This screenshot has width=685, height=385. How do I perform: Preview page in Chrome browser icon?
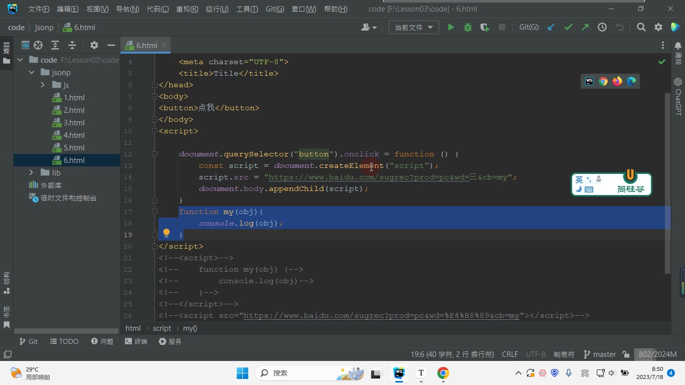coord(603,81)
